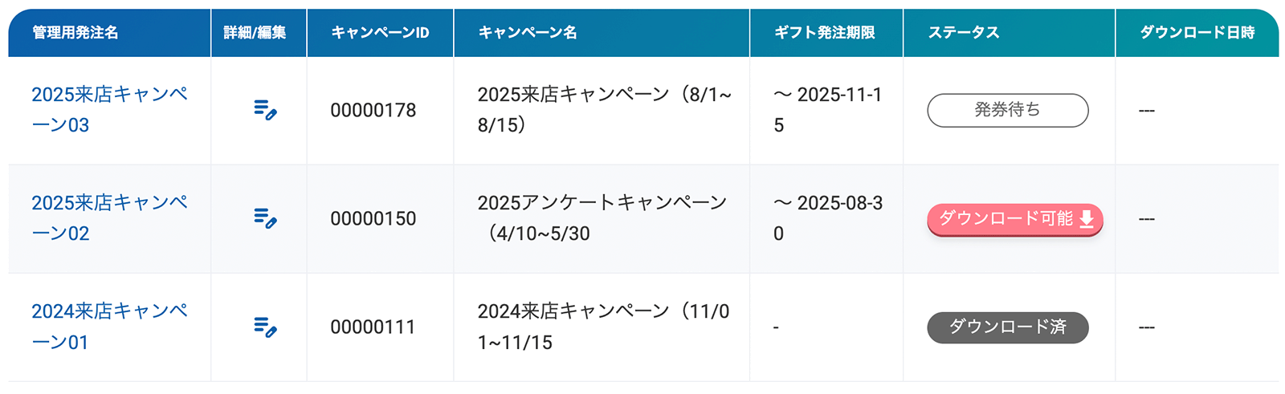Open edit icon for campaign 00000178
Image resolution: width=1285 pixels, height=394 pixels.
point(265,110)
